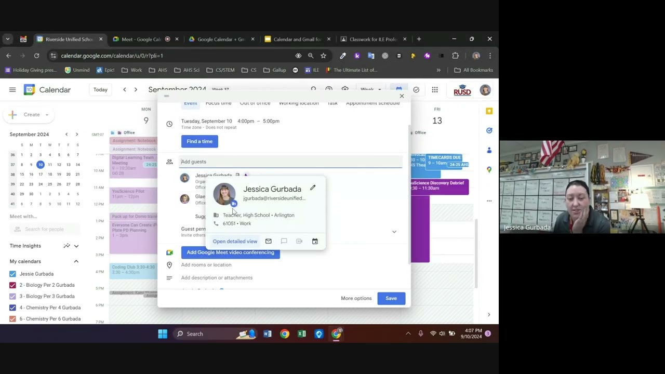Image resolution: width=665 pixels, height=374 pixels.
Task: Open the Work bookmarks folder
Action: click(132, 70)
